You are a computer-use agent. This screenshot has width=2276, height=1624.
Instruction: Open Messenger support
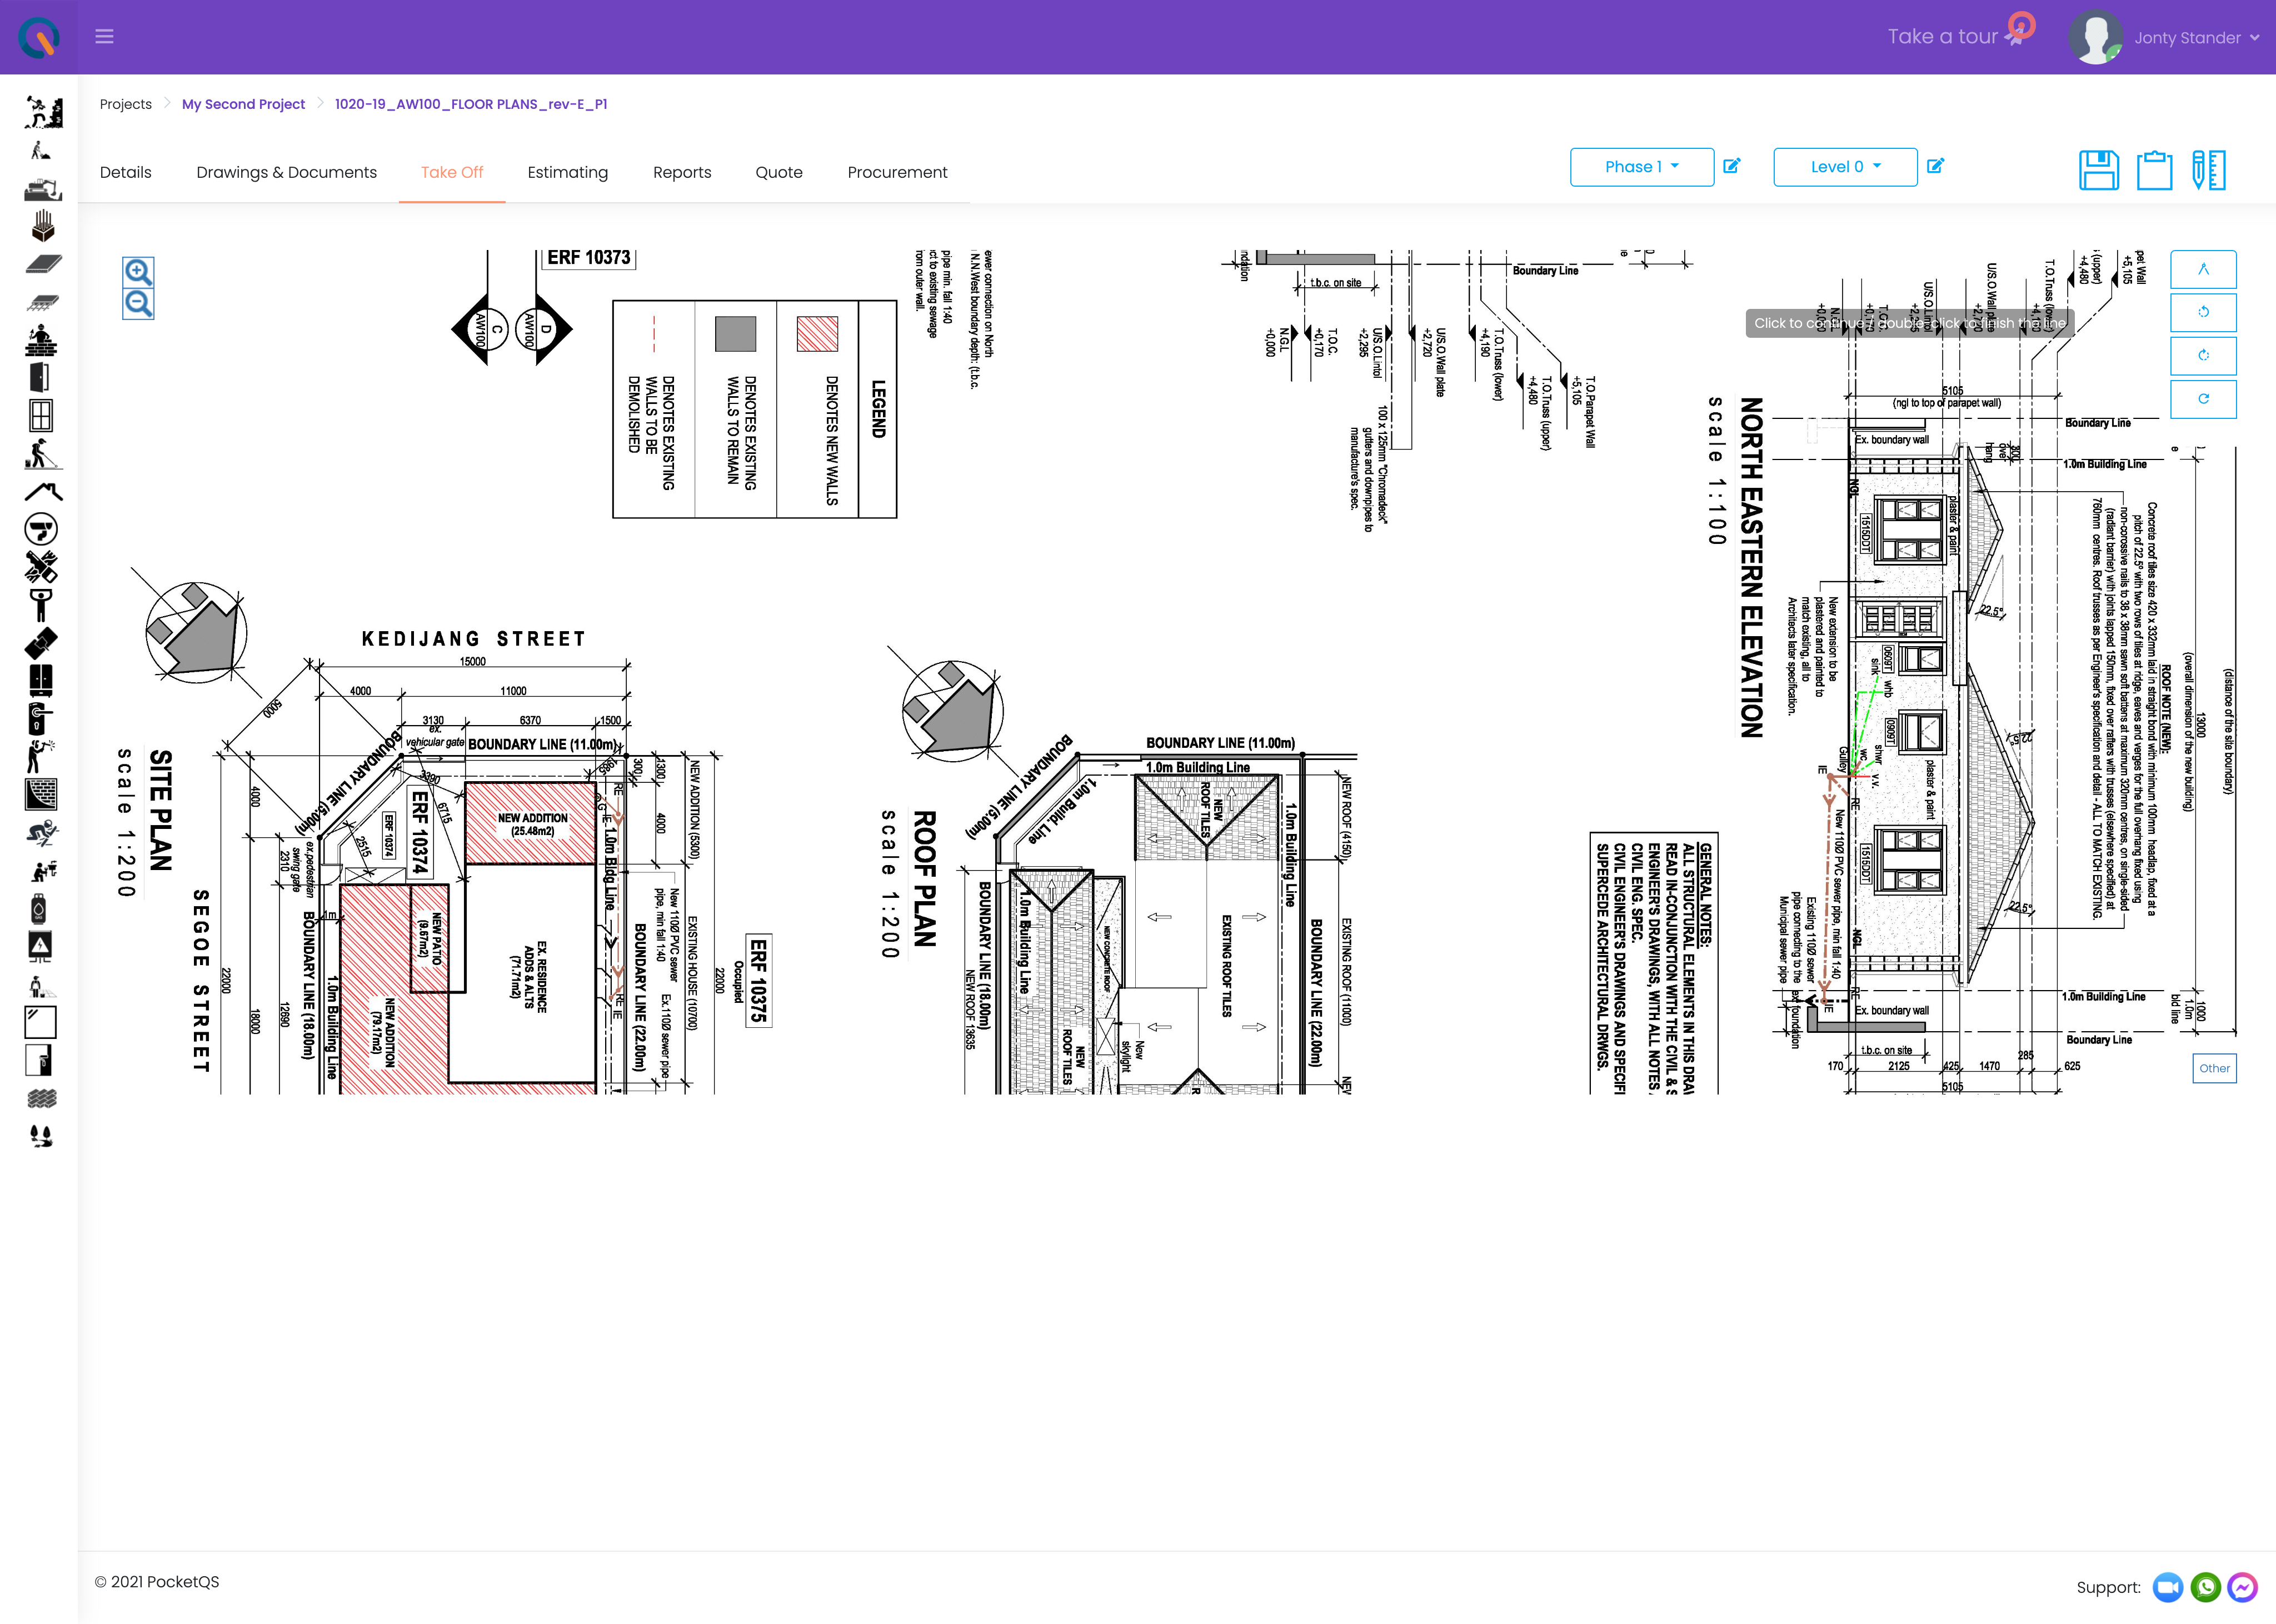2243,1587
